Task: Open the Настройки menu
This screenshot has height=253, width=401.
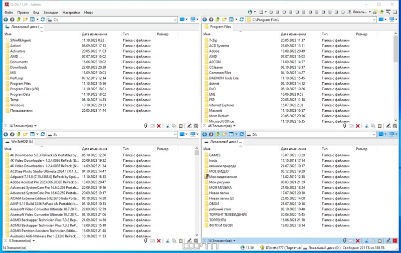Action: tap(71, 12)
